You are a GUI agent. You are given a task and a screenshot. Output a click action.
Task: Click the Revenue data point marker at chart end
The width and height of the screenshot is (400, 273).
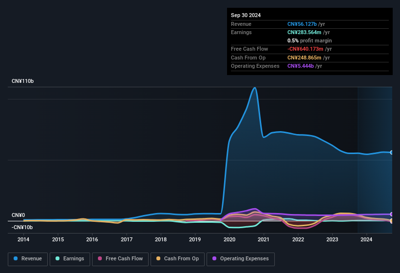click(x=392, y=152)
